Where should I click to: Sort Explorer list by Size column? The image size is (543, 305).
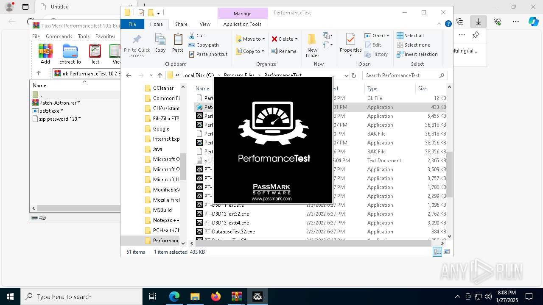430,89
